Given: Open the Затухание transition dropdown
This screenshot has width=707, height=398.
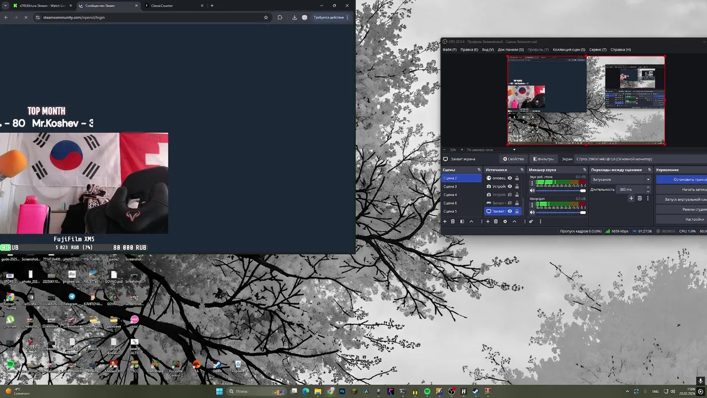Looking at the screenshot, I should (621, 180).
